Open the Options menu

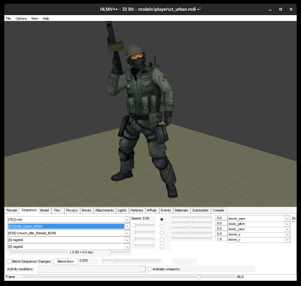point(21,18)
